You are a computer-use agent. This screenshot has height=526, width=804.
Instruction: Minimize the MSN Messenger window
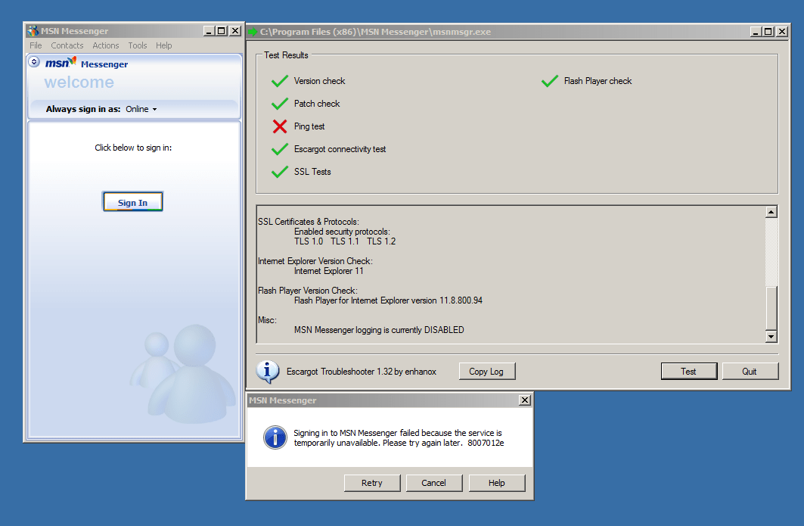[209, 31]
